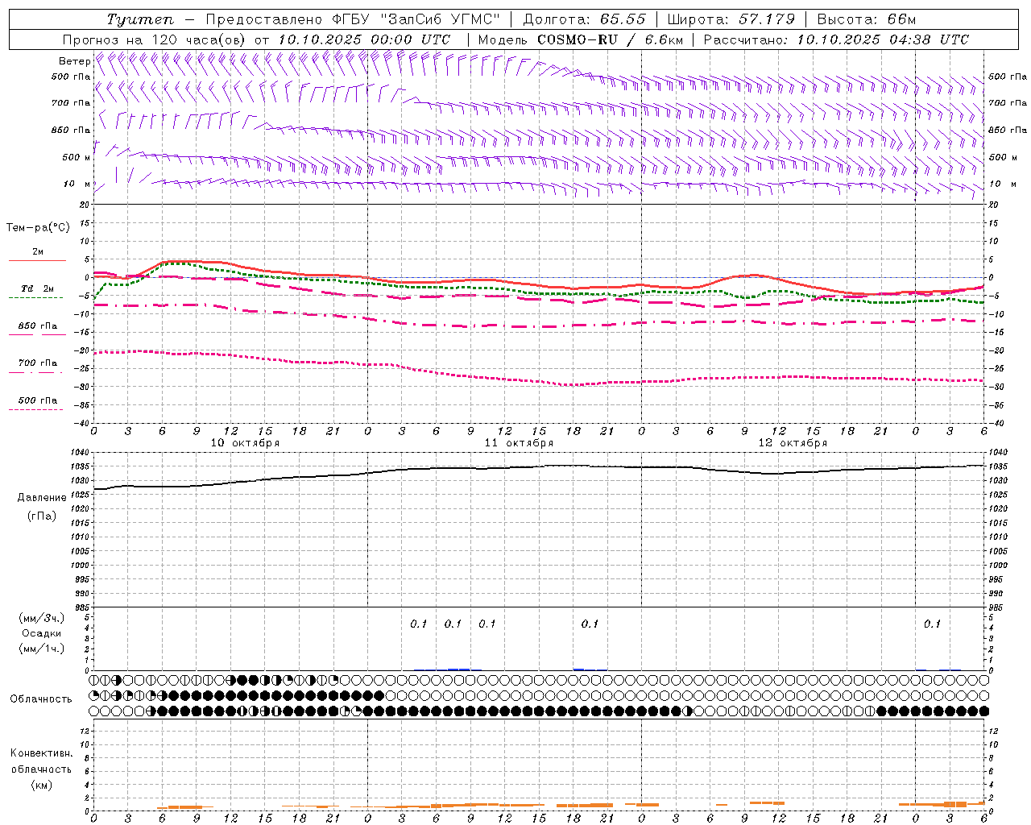Select the provider text ФГБУ "ЗапСиб УГМС"

pyautogui.click(x=416, y=19)
